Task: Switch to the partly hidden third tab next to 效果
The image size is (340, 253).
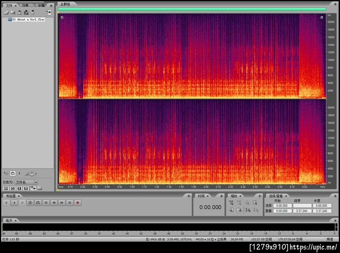Action: 41,5
